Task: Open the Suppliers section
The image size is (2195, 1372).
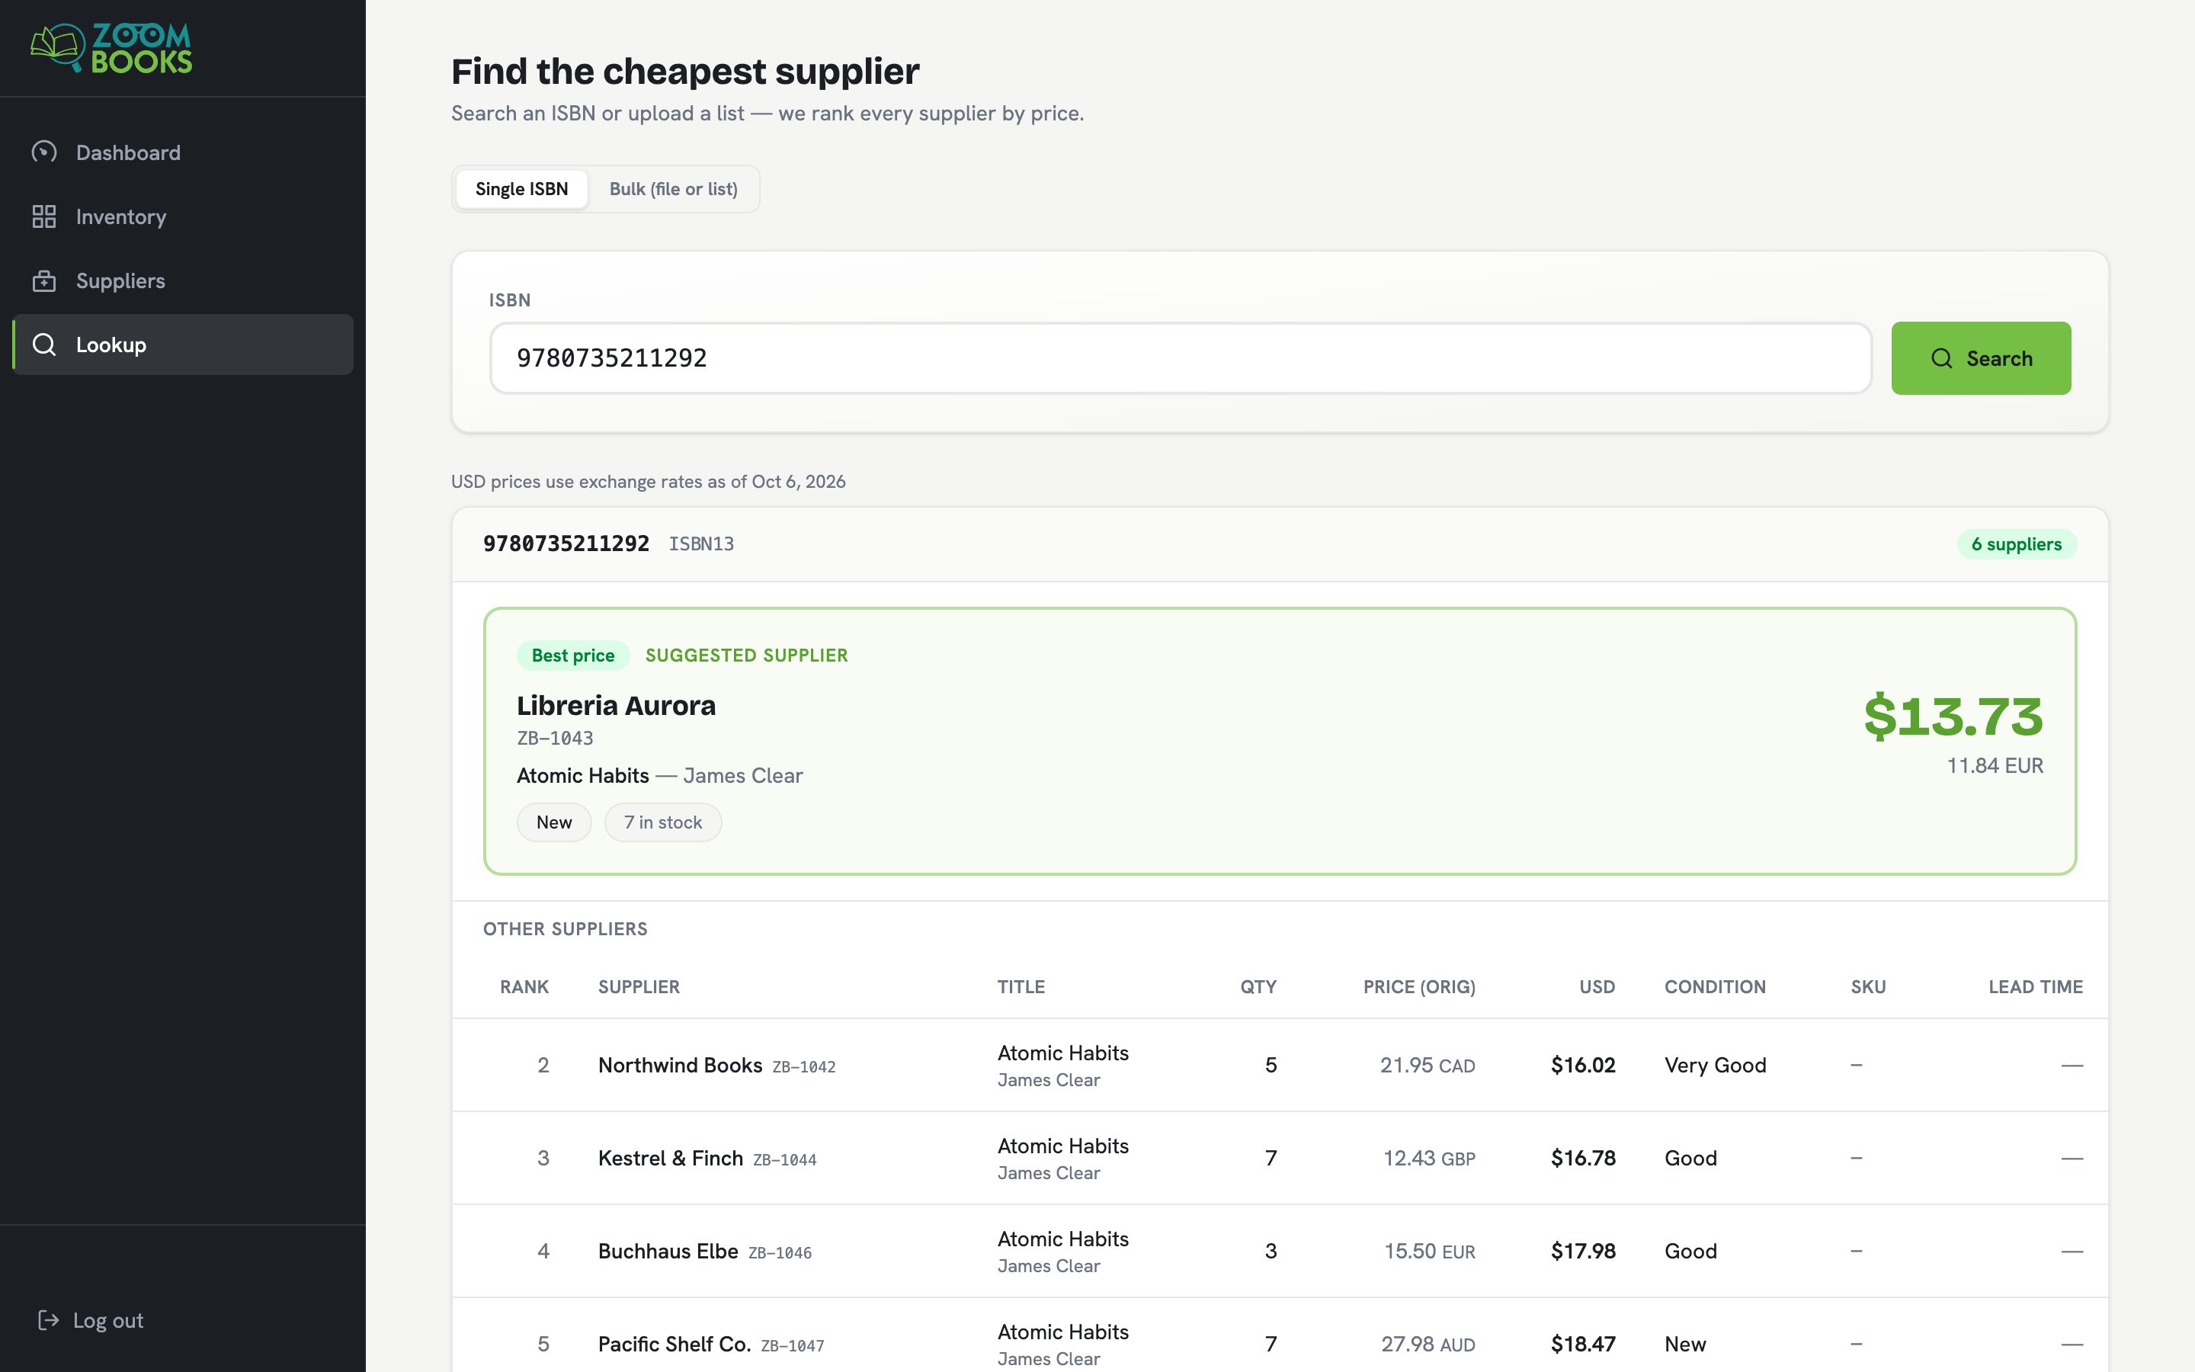Action: 182,280
